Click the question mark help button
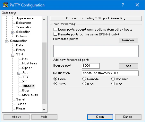Viewport: 145px width, 122px height. [x=123, y=5]
